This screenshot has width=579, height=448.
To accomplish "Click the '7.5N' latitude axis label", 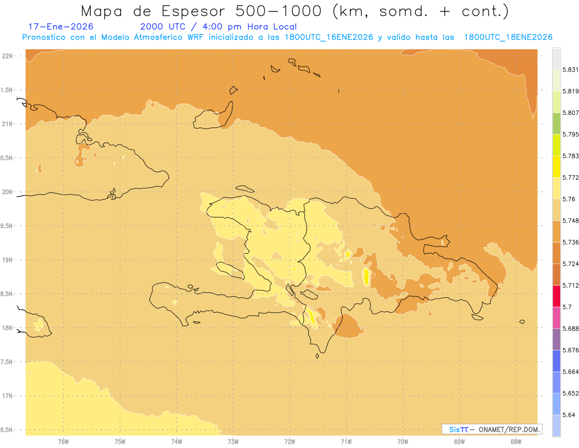I will tap(7, 362).
